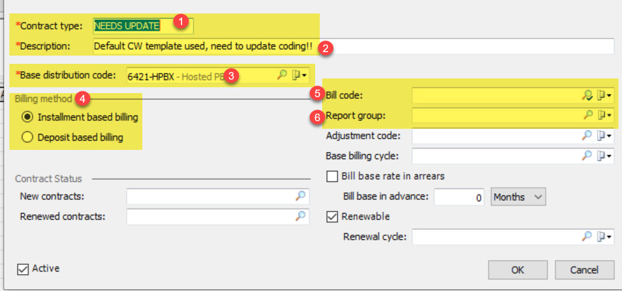Click Renewed contracts magnifier icon
Viewport: 622px width, 291px height.
[300, 216]
